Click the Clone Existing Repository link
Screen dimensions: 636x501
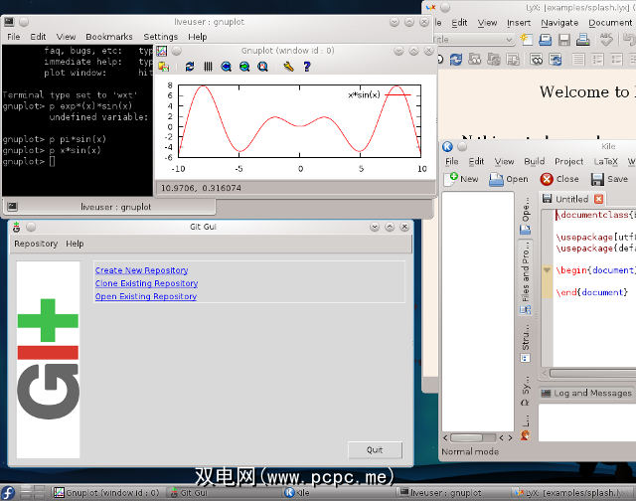coord(146,283)
